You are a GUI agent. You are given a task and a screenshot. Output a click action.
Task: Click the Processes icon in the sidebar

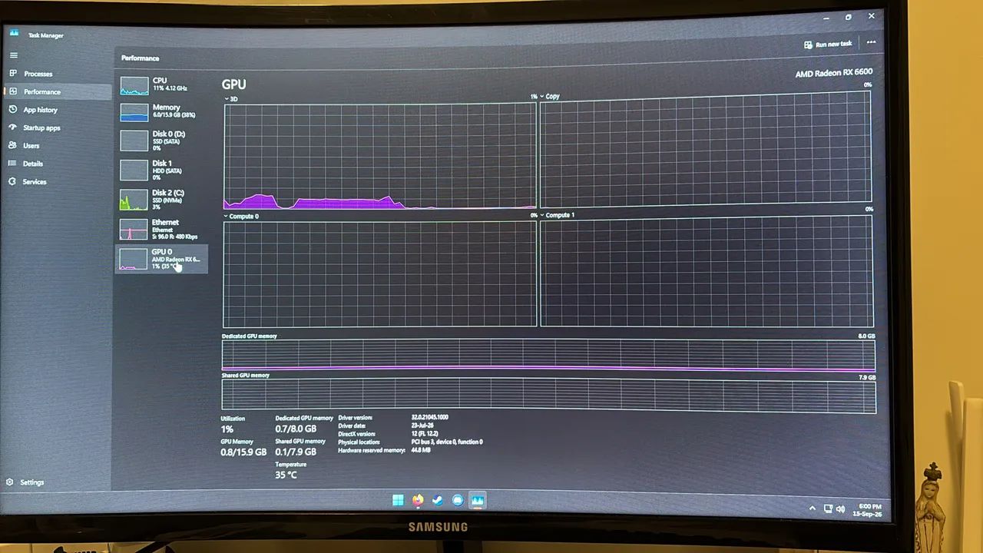click(x=12, y=73)
